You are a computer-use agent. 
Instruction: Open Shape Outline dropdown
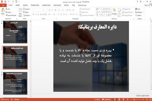[128, 12]
